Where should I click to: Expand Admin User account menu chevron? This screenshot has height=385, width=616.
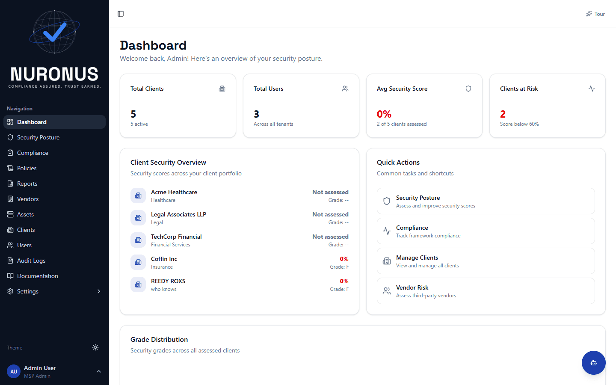(x=99, y=371)
